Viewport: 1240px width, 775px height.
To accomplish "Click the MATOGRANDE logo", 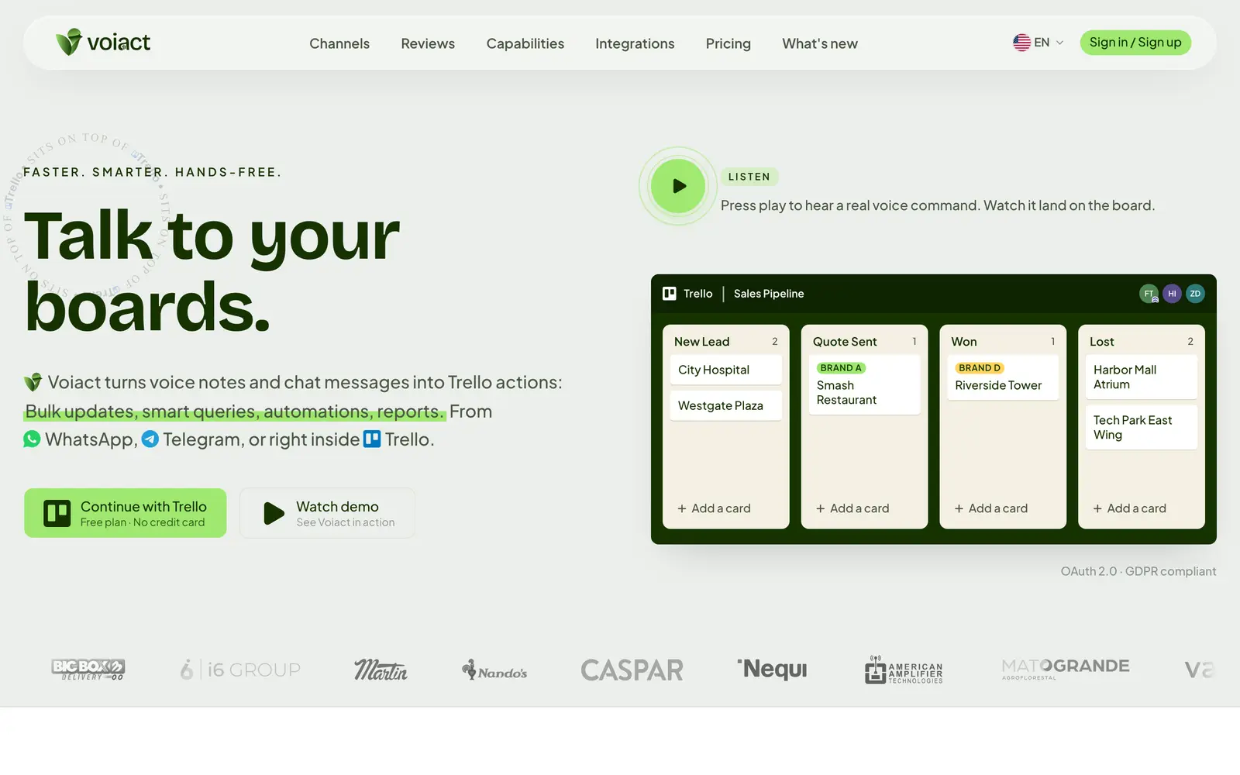I will tap(1065, 669).
